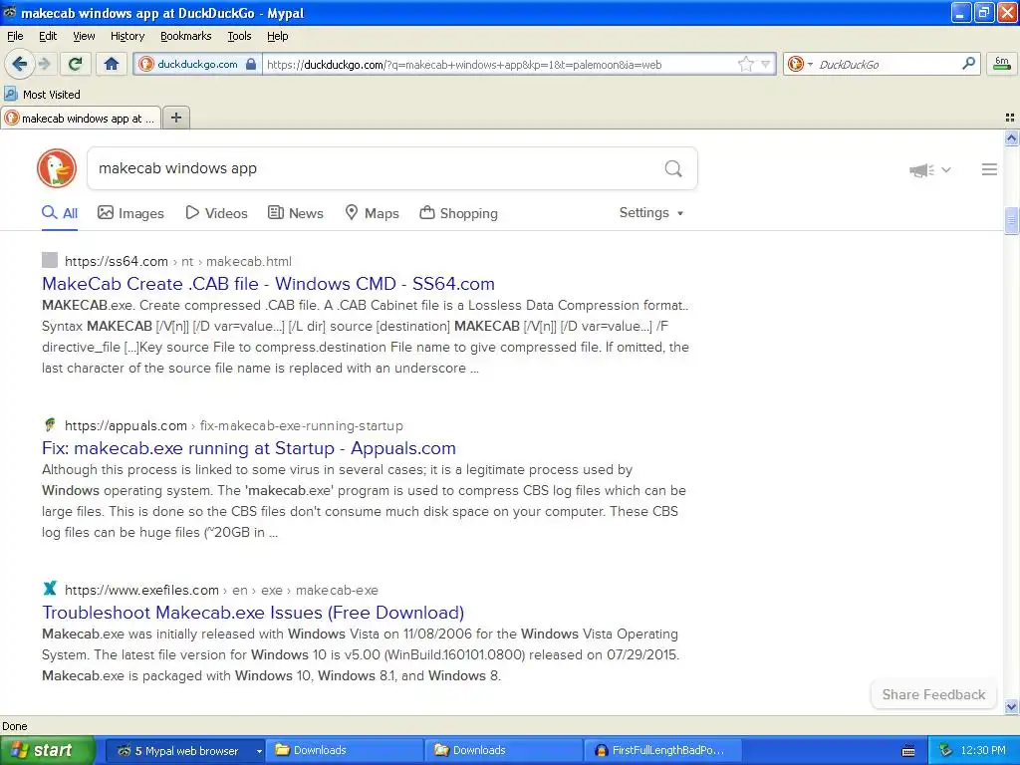Open the View menu
1020x765 pixels.
(84, 36)
